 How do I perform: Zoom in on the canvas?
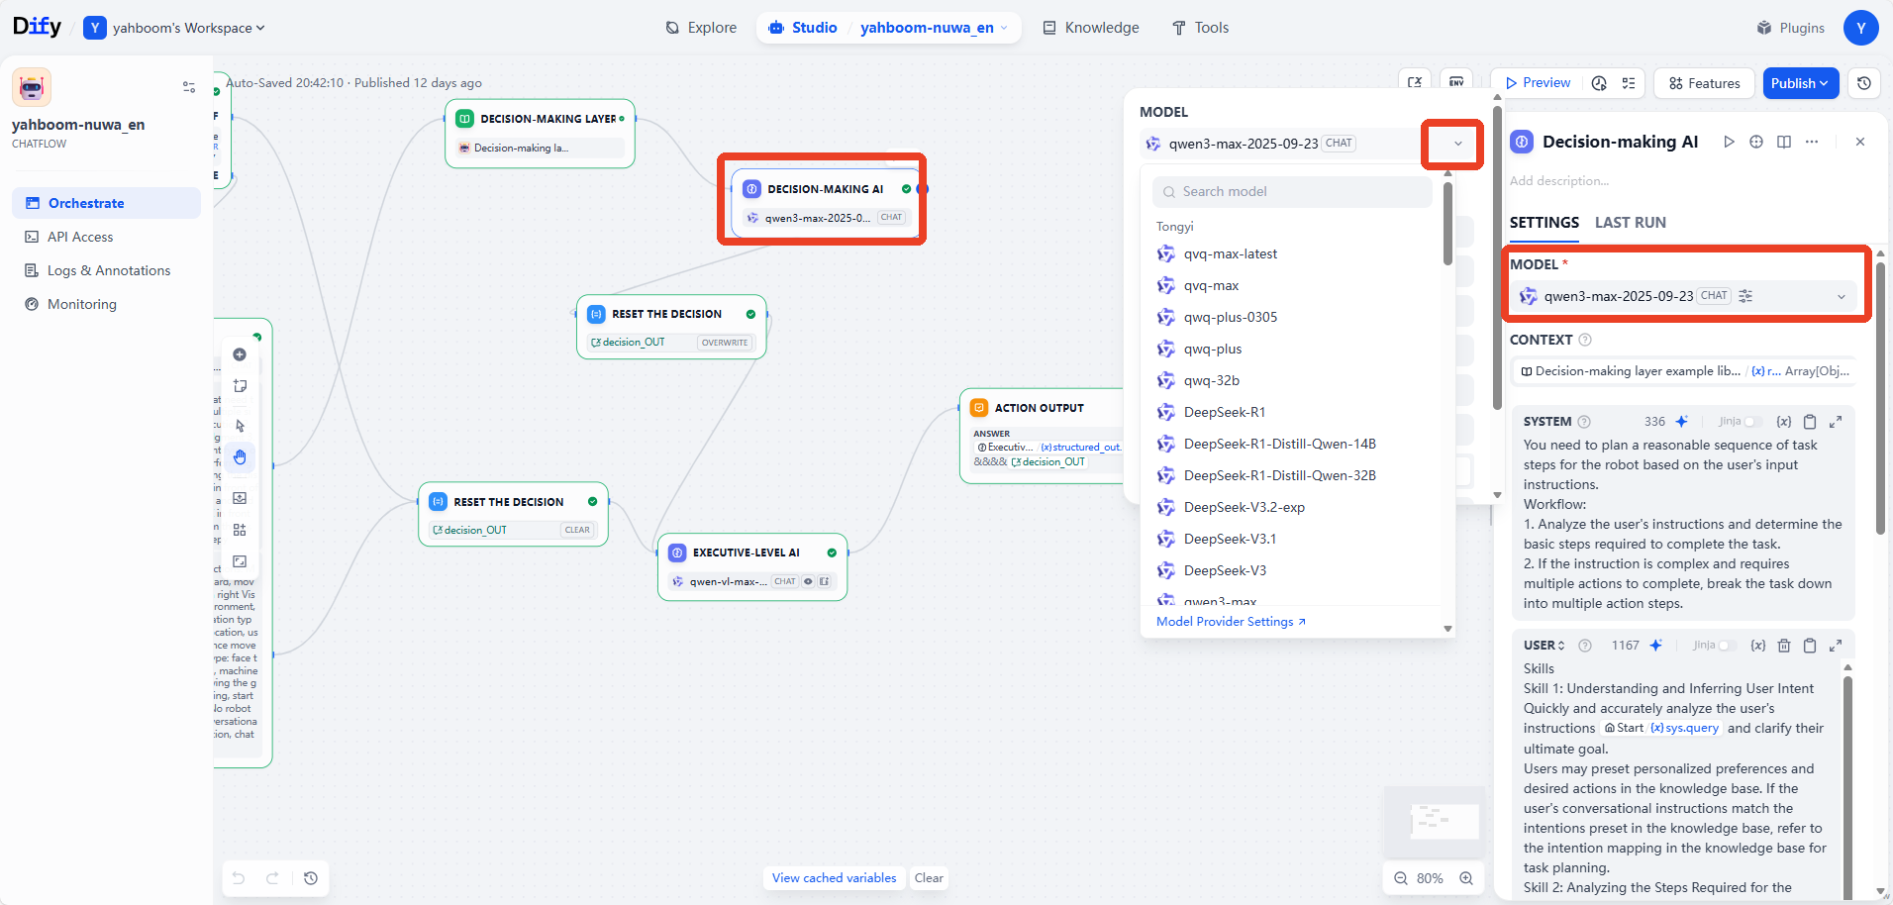(x=1466, y=878)
